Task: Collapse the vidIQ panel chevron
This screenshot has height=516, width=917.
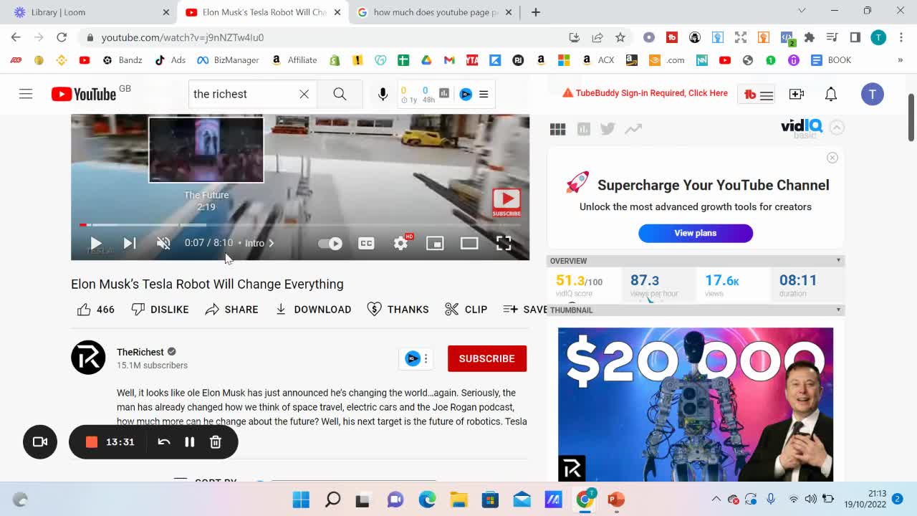Action: pyautogui.click(x=836, y=128)
